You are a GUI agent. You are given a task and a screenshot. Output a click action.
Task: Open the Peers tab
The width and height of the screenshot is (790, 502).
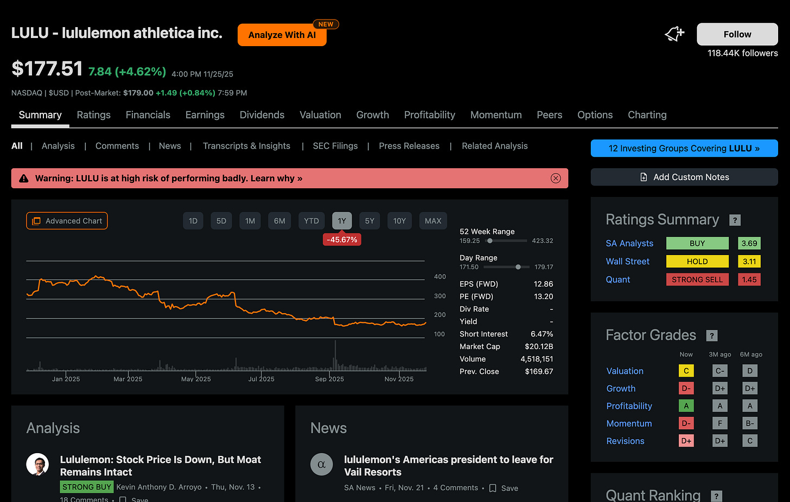pos(550,115)
